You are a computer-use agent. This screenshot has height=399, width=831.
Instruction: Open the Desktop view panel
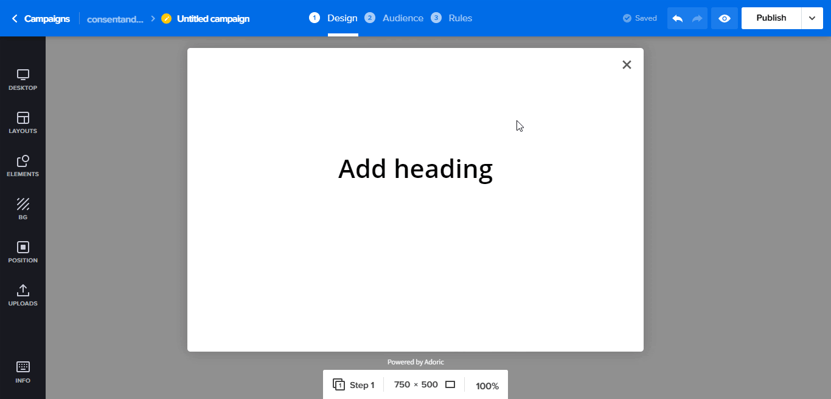pos(23,79)
